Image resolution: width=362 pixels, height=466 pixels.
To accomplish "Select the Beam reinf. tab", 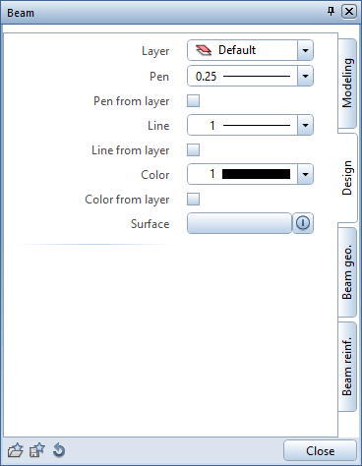I will (x=347, y=367).
